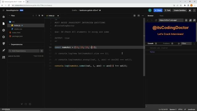The width and height of the screenshot is (197, 111).
Task: Click the preview browser forward arrow
Action: 152,20
